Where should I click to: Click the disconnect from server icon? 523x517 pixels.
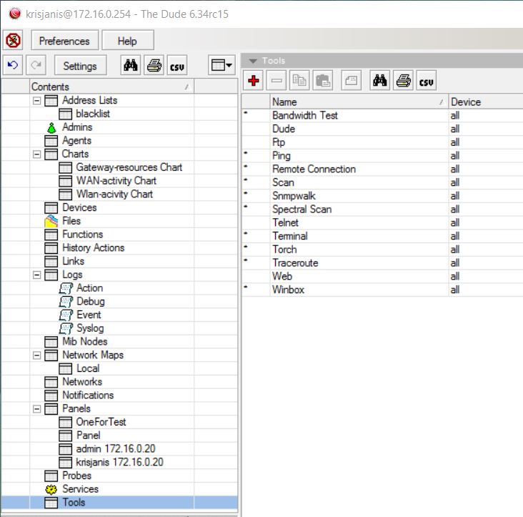click(x=14, y=41)
